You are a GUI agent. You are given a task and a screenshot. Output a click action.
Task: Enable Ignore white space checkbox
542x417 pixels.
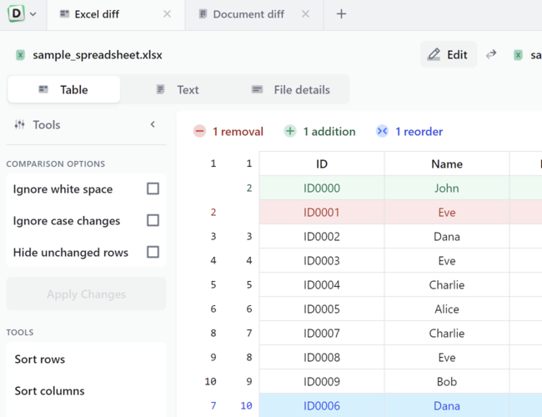click(x=153, y=189)
